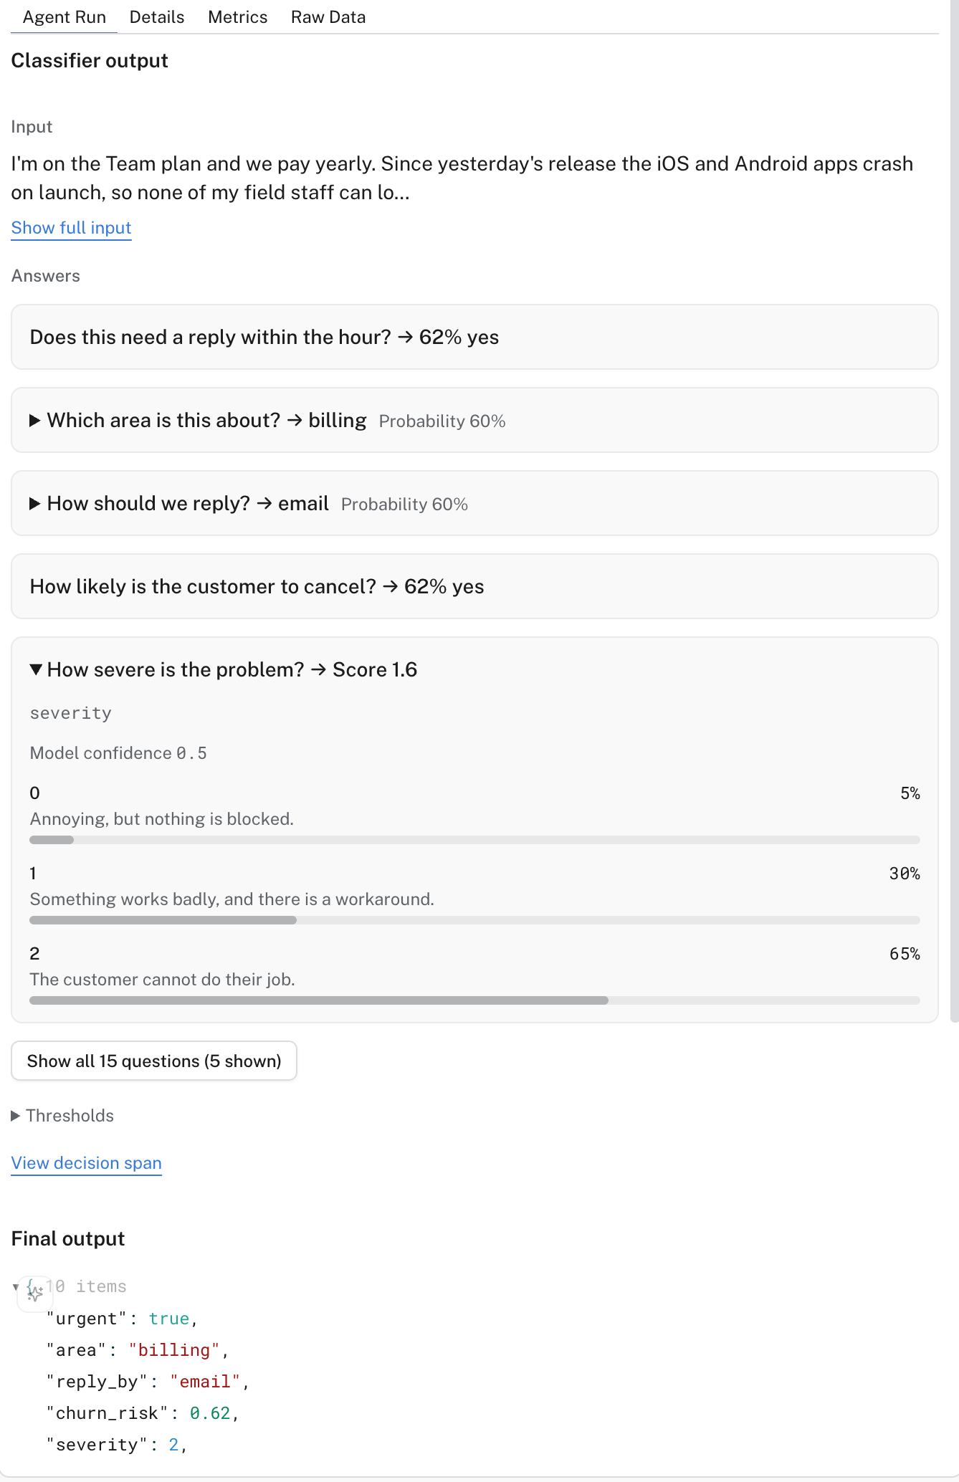This screenshot has height=1482, width=959.
Task: Click the Show full input link
Action: click(71, 228)
